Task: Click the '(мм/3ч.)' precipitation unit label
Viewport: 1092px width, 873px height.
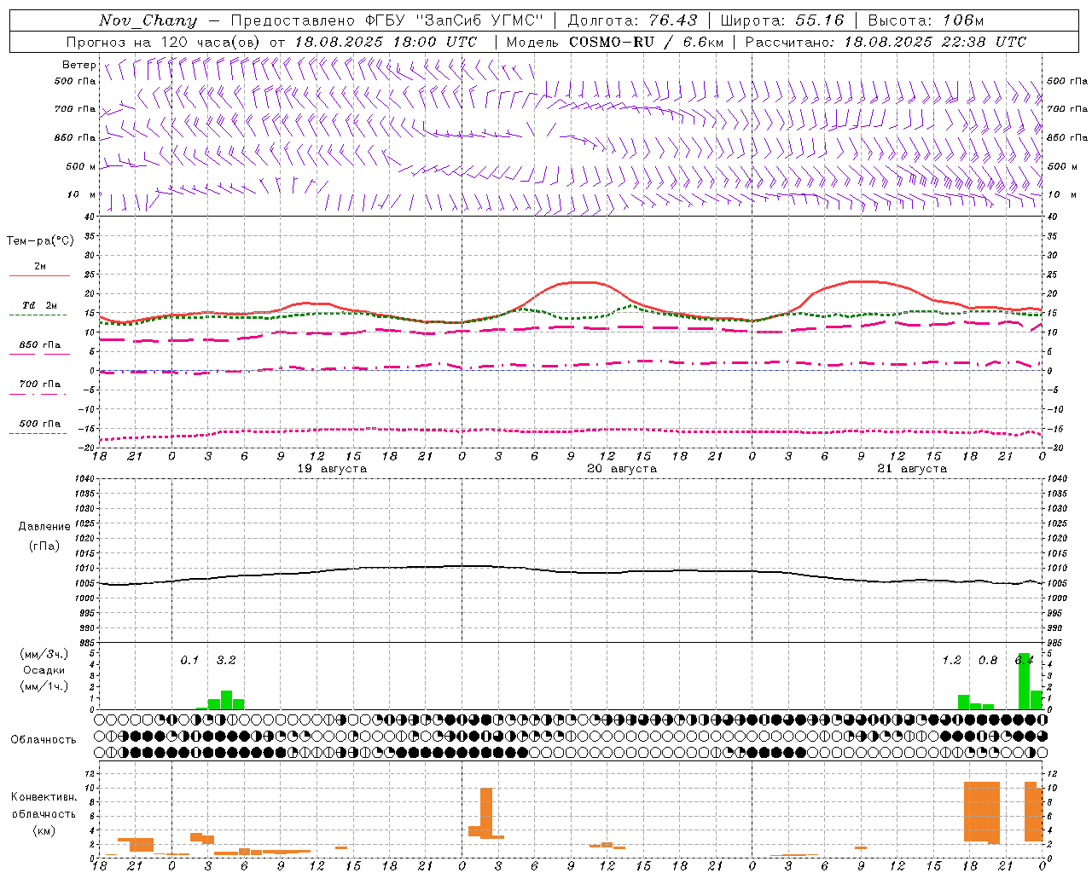Action: click(44, 654)
